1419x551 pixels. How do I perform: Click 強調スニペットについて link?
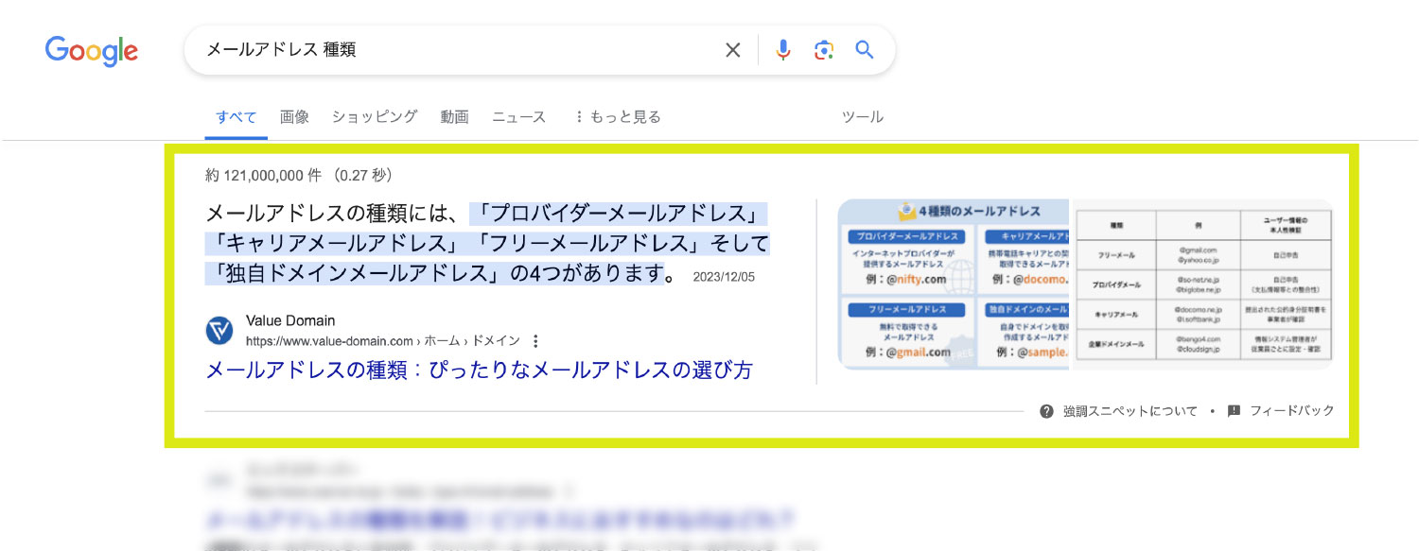tap(1130, 411)
